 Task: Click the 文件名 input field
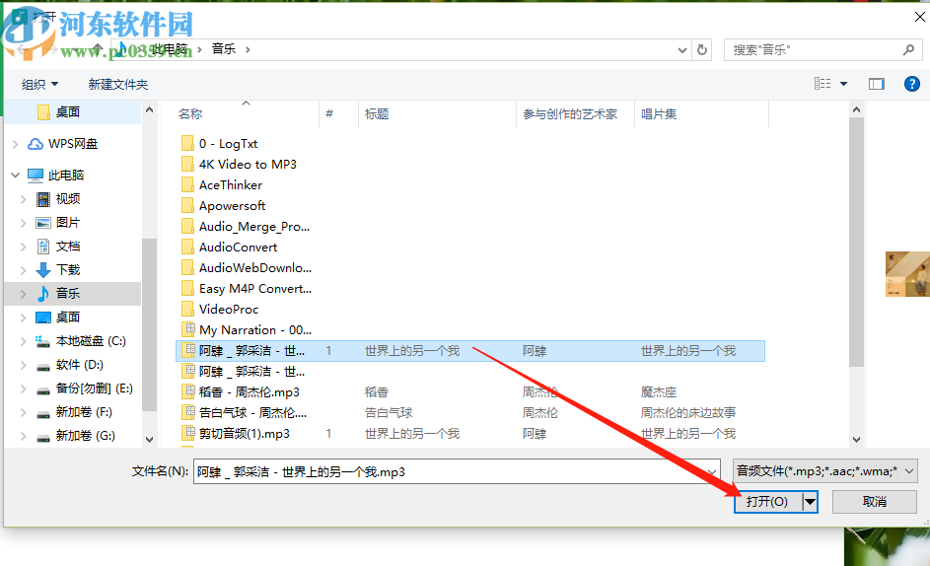(x=457, y=471)
